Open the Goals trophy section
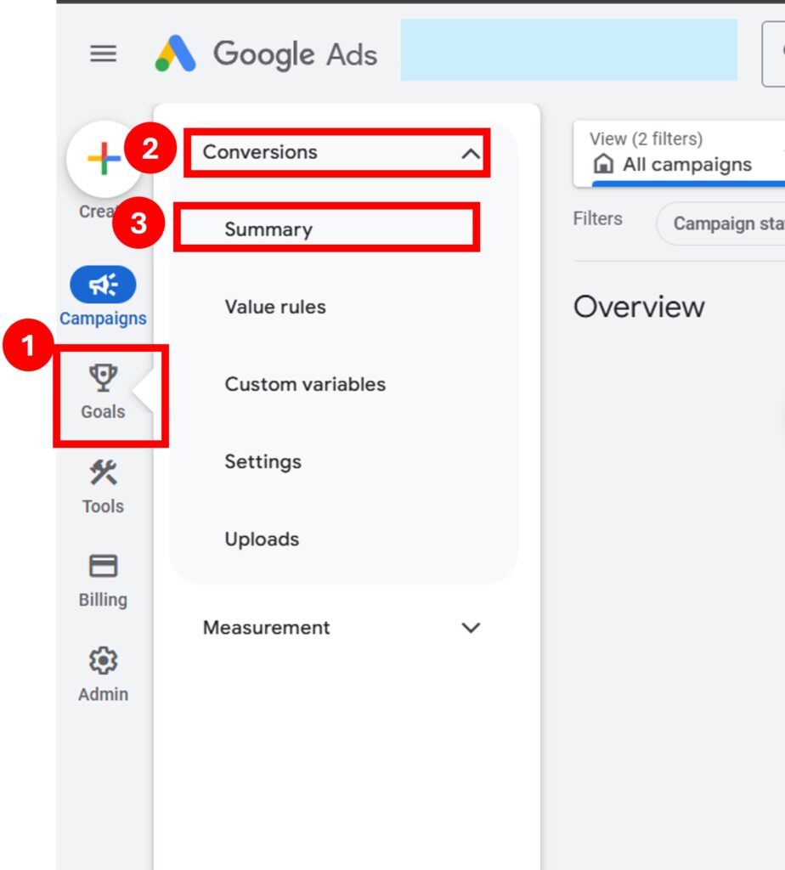 tap(103, 392)
